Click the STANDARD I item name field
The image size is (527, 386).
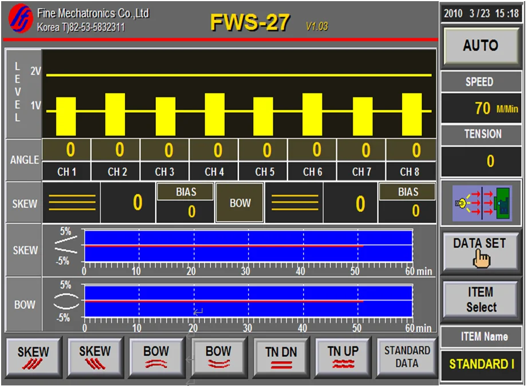tap(481, 364)
